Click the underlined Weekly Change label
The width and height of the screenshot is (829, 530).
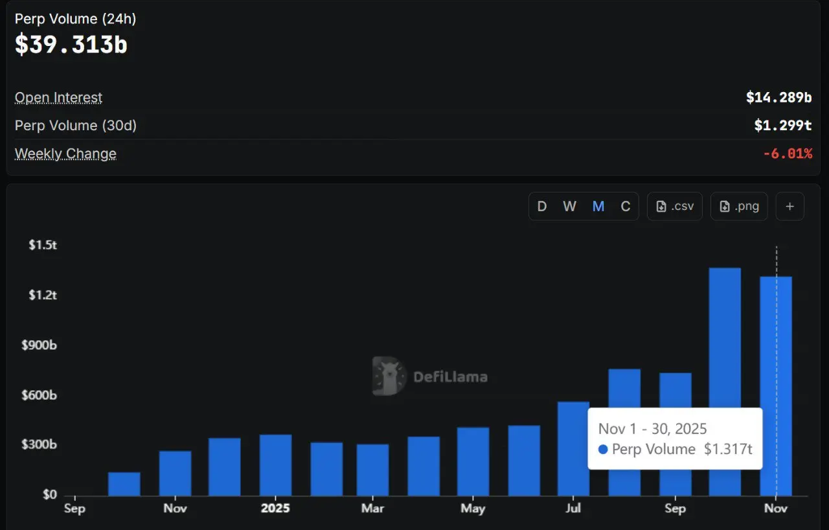65,154
